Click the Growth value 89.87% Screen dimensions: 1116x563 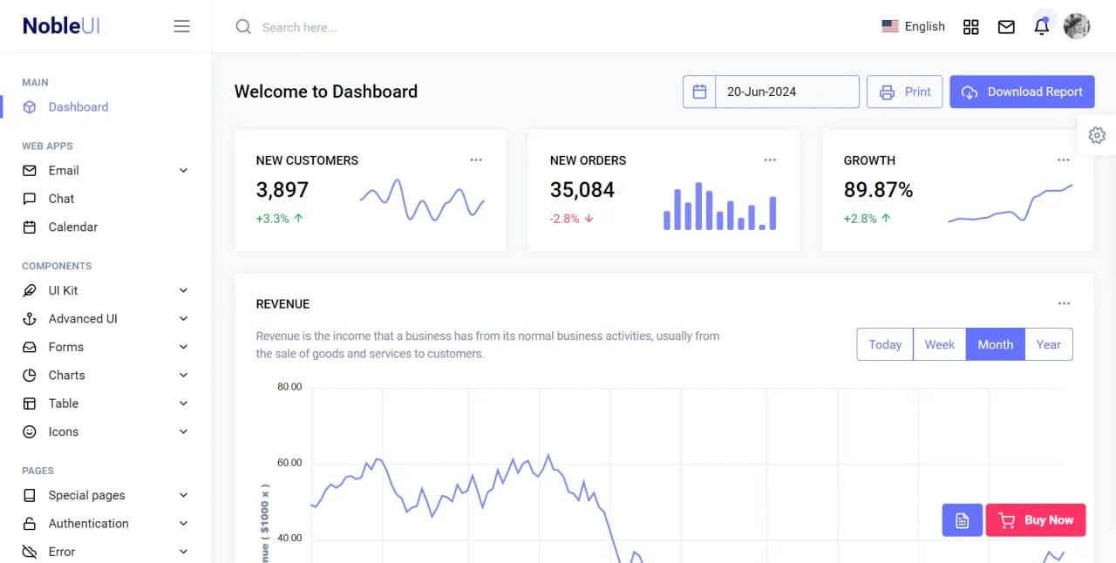tap(878, 190)
